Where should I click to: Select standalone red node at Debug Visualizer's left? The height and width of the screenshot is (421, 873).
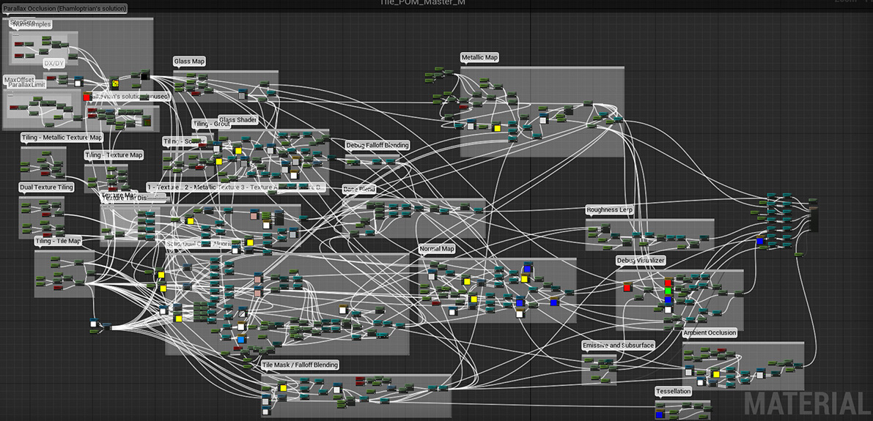(x=627, y=288)
